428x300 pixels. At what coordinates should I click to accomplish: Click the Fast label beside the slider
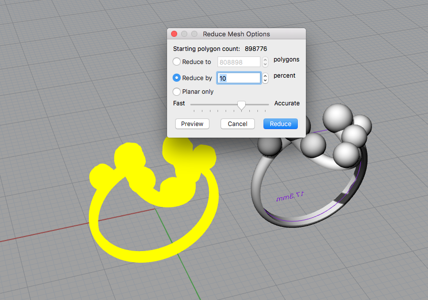click(179, 103)
